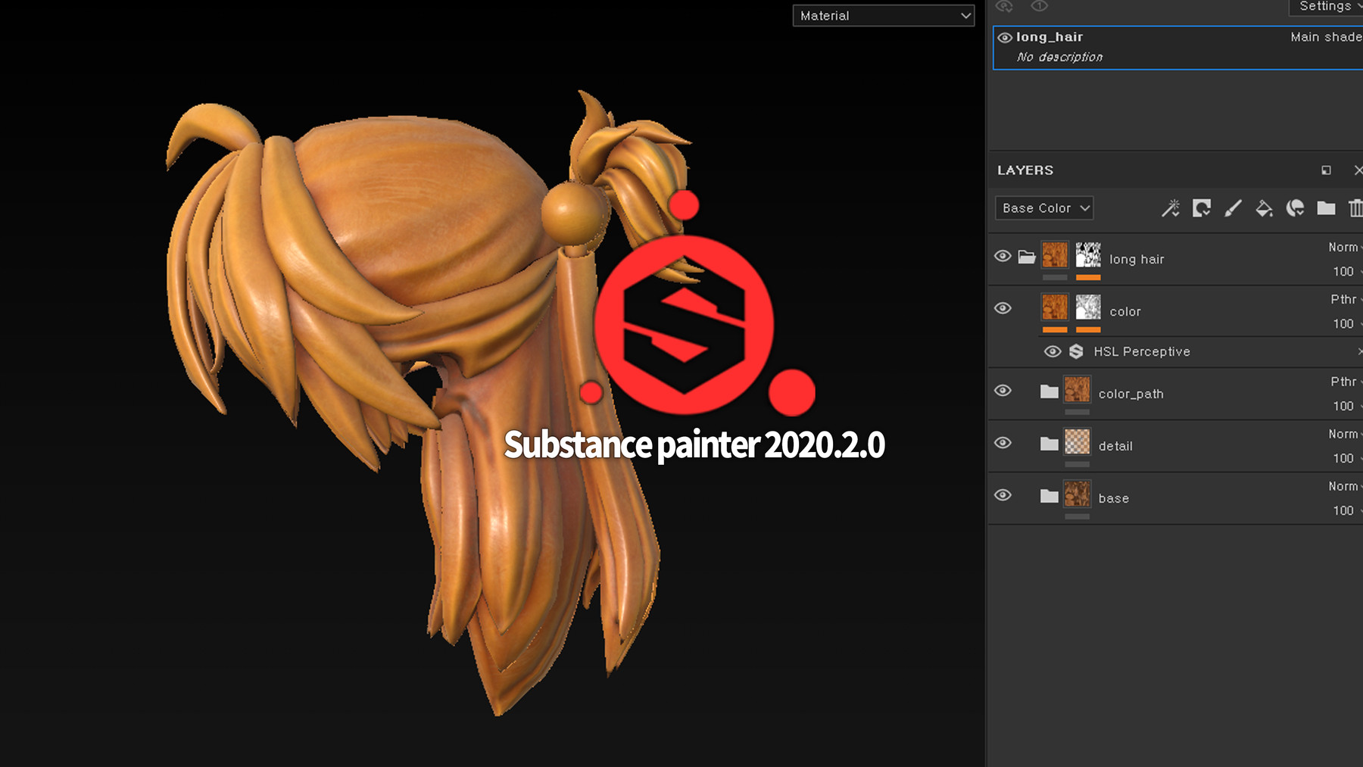The height and width of the screenshot is (767, 1363).
Task: Click the trash icon to delete layer
Action: (1355, 208)
